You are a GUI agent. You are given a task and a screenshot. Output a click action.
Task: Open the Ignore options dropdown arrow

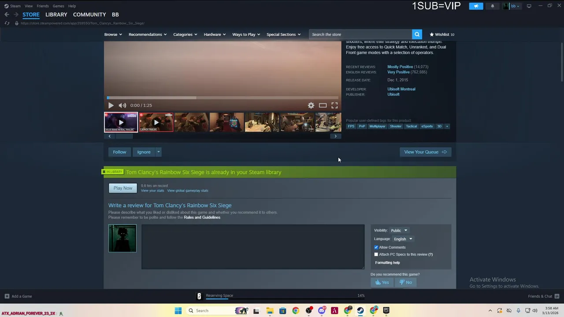tap(158, 152)
